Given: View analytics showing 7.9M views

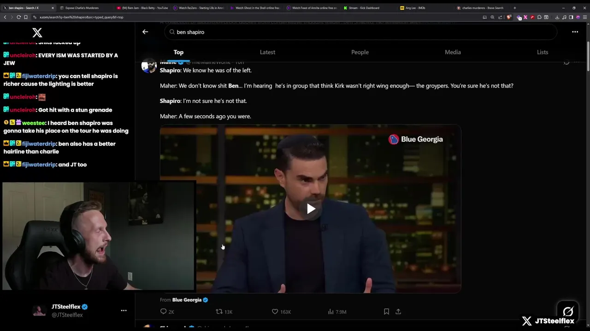Looking at the screenshot, I should click(x=337, y=312).
